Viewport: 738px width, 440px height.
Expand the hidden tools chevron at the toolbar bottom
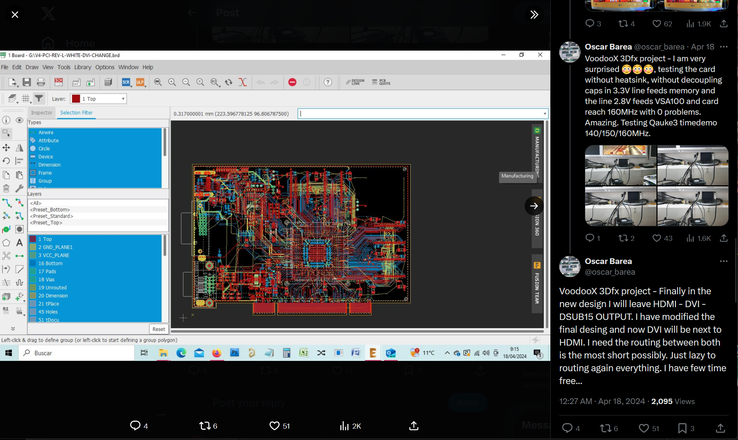coord(13,328)
